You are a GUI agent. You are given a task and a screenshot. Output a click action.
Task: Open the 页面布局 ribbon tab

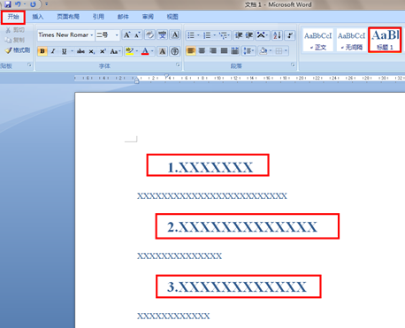tap(68, 17)
